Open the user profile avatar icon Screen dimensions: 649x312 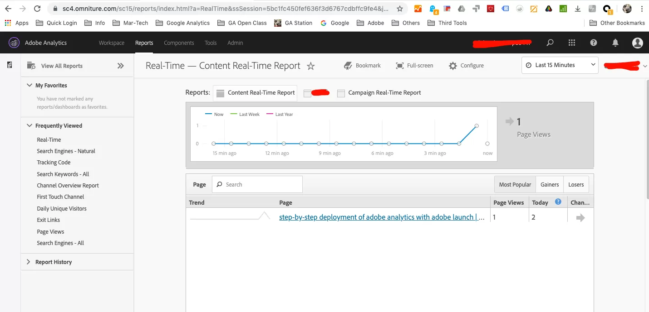tap(638, 43)
